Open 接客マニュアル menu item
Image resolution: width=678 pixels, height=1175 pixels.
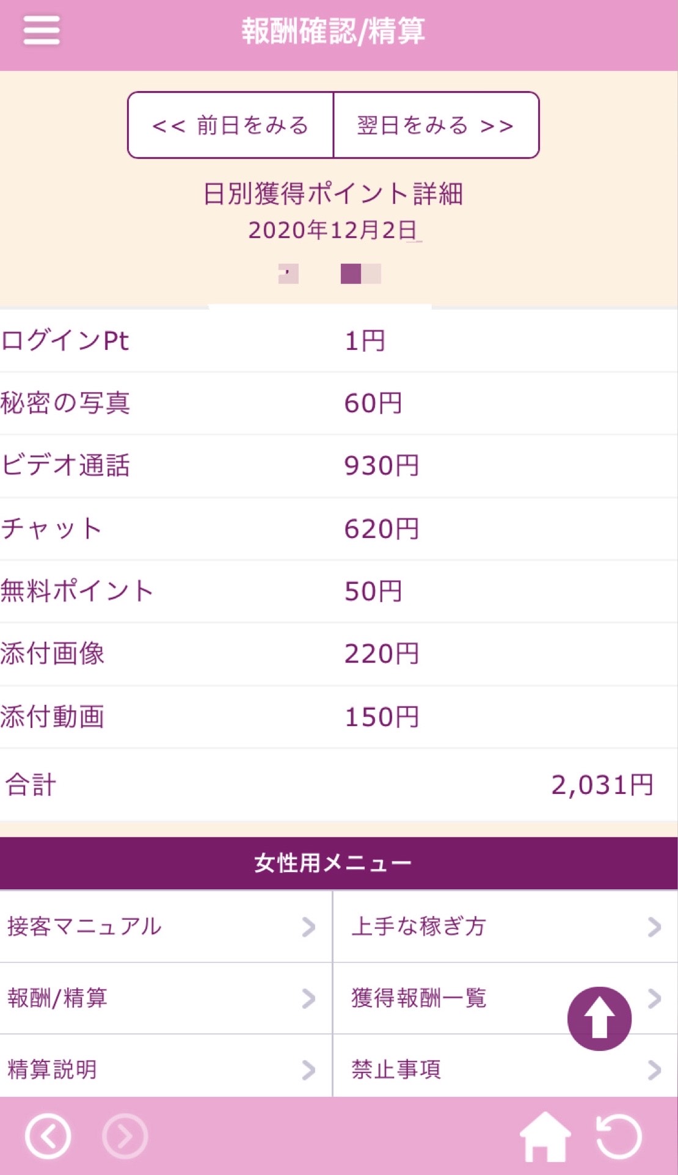pyautogui.click(x=85, y=927)
